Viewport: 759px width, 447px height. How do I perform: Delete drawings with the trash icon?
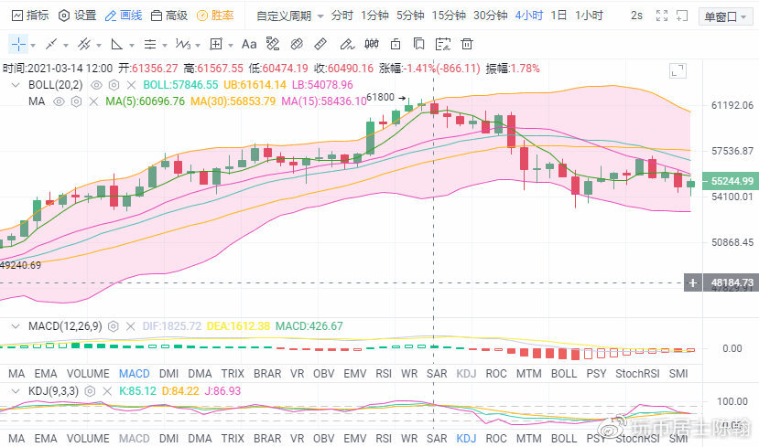coord(467,45)
